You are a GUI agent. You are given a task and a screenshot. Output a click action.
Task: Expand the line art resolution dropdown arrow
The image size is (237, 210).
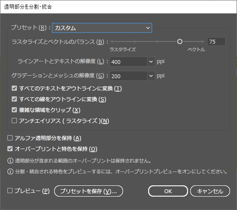(151, 62)
